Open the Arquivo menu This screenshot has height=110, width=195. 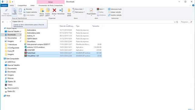4,5
